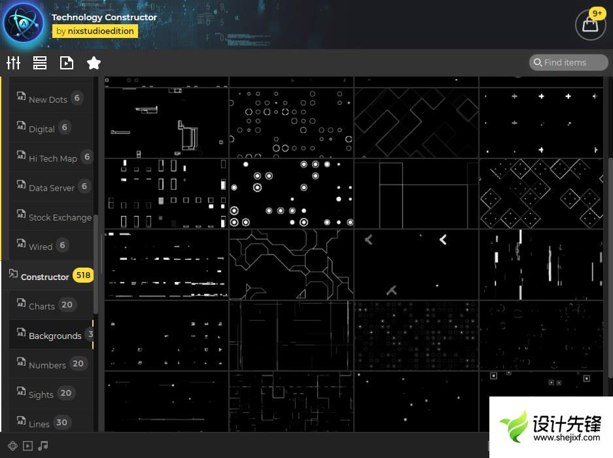Select the Charts category
This screenshot has width=613, height=458.
coord(42,306)
